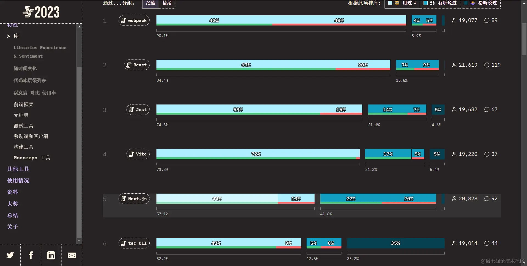Click the comment bubble icon for React
This screenshot has width=527, height=266.
[487, 65]
